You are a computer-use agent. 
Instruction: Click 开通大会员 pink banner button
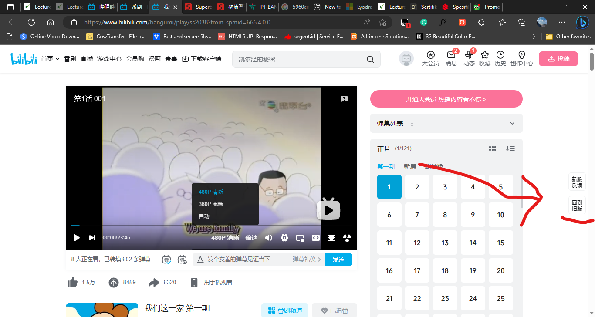(x=446, y=99)
